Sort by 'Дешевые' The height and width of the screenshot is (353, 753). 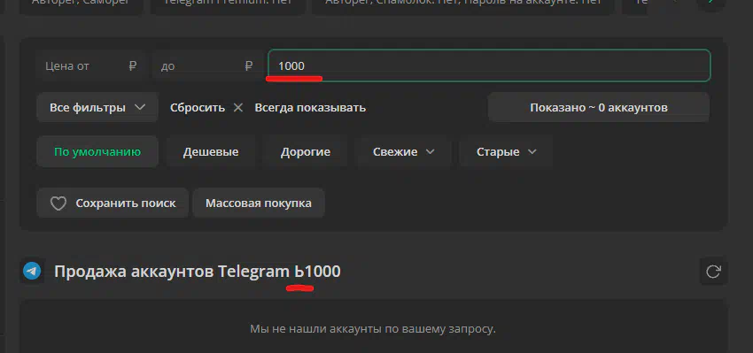click(x=211, y=152)
